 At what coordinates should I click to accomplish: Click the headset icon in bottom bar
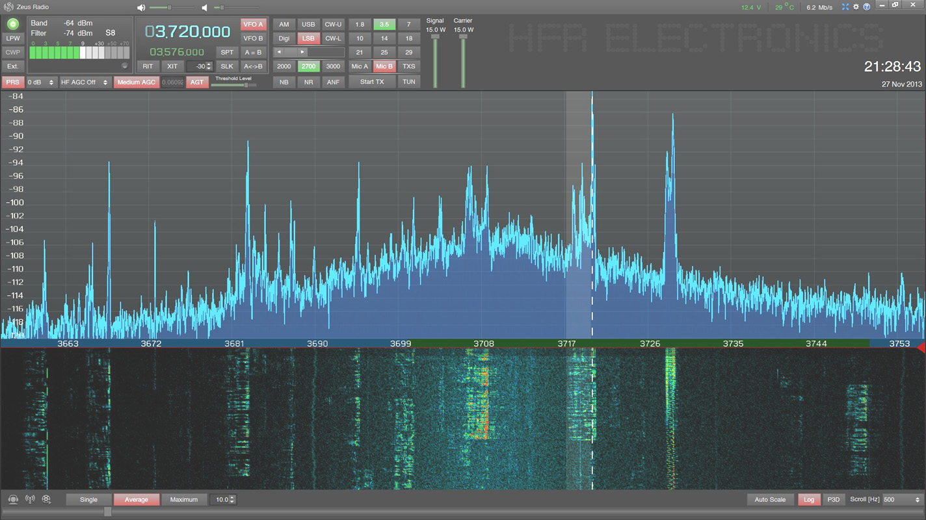point(13,499)
